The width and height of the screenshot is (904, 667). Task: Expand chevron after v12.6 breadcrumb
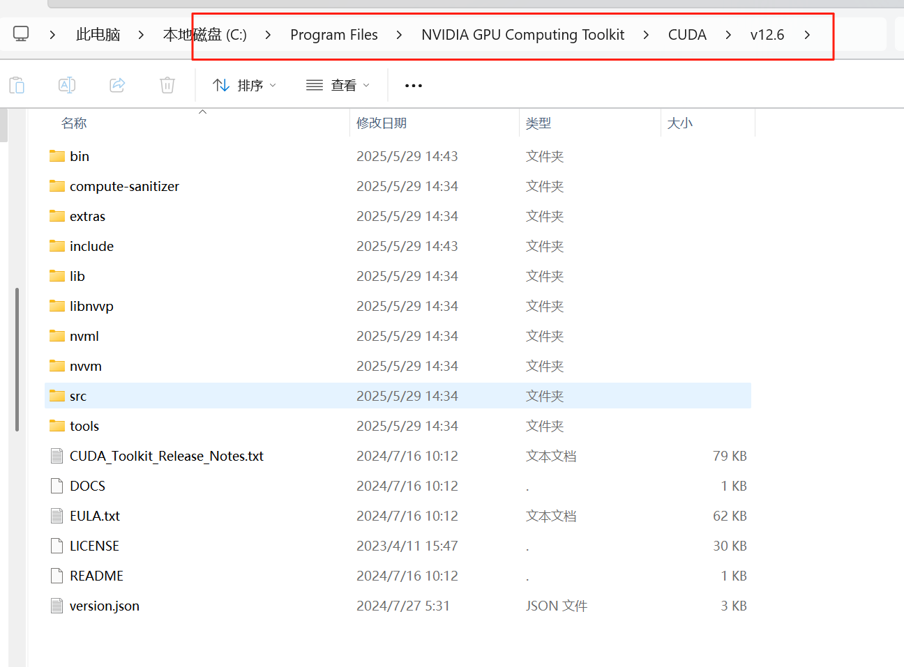coord(807,34)
